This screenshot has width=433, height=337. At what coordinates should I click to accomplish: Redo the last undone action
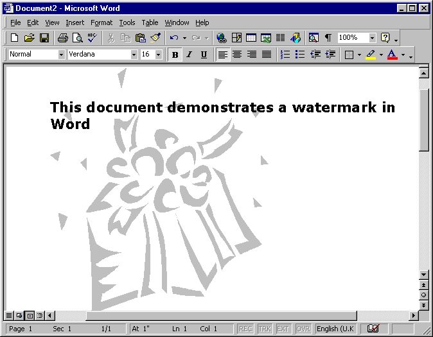point(196,37)
